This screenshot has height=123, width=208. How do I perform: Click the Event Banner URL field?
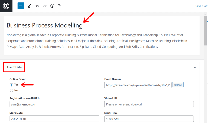coord(138,85)
